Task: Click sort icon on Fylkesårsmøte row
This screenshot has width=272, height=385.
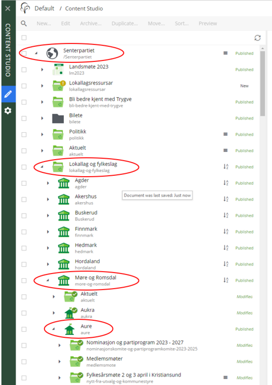Action: pyautogui.click(x=225, y=378)
